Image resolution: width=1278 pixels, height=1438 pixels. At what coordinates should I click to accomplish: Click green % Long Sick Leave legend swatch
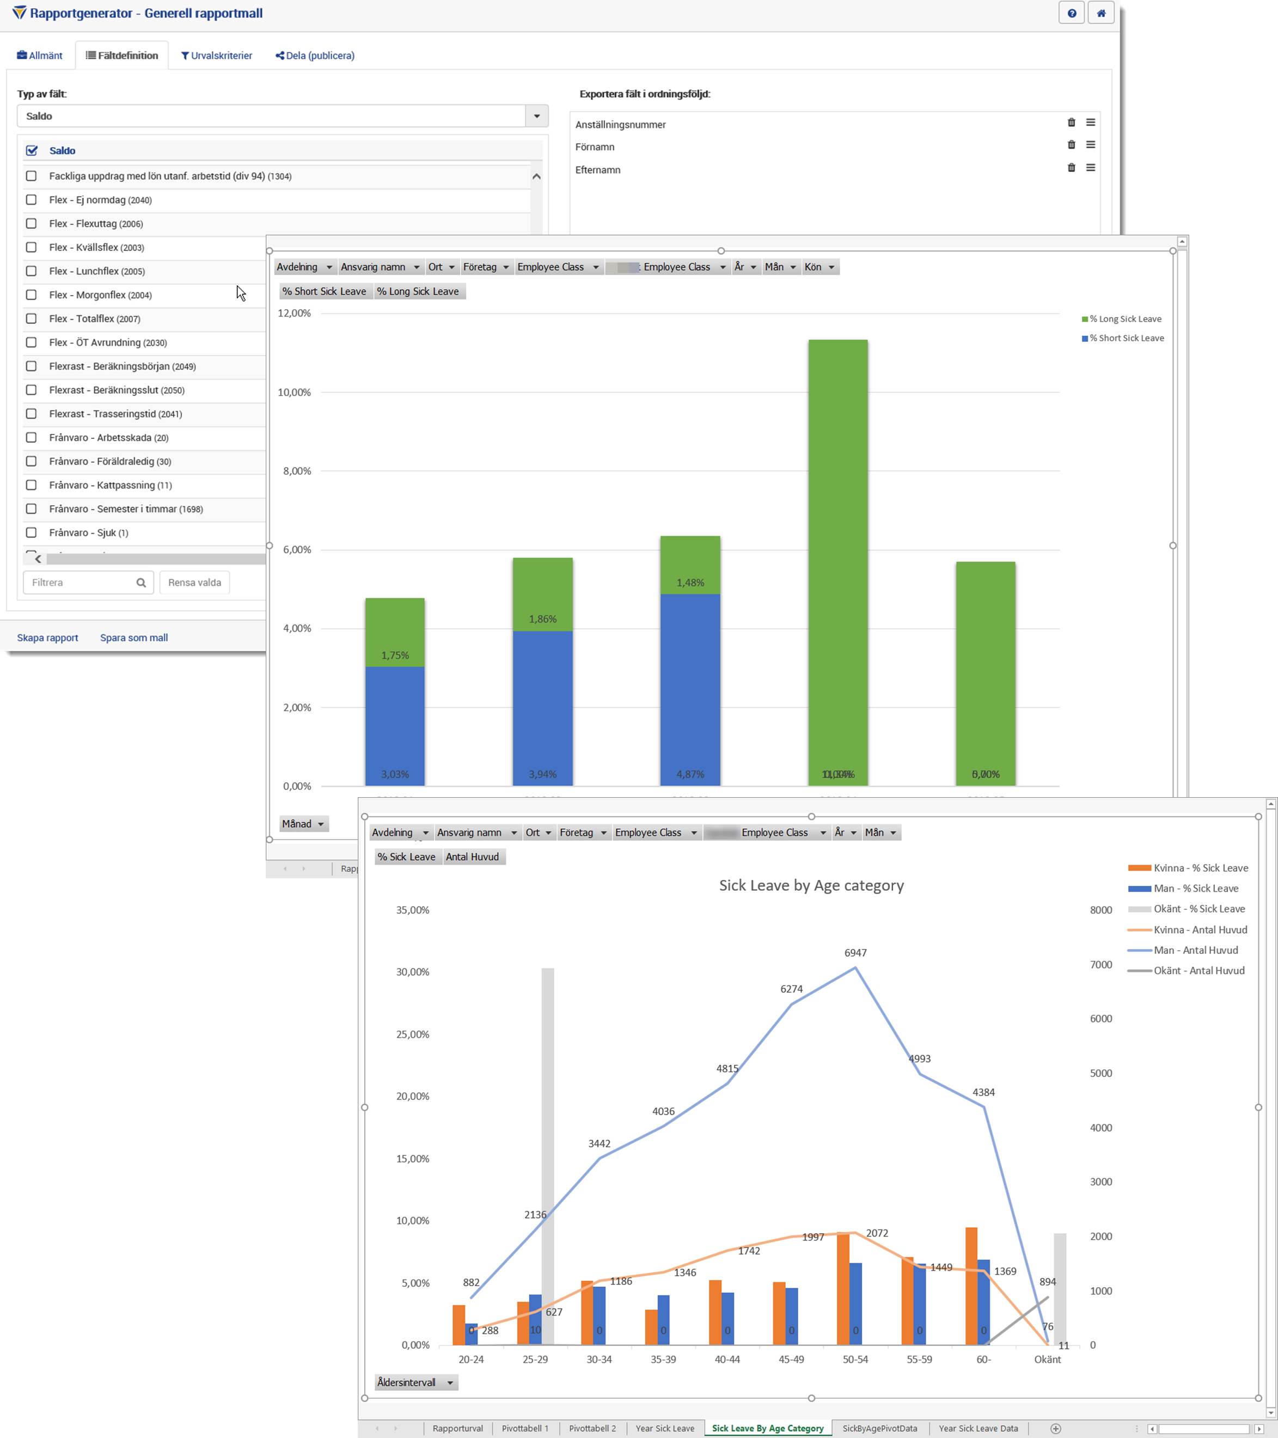pyautogui.click(x=1085, y=320)
